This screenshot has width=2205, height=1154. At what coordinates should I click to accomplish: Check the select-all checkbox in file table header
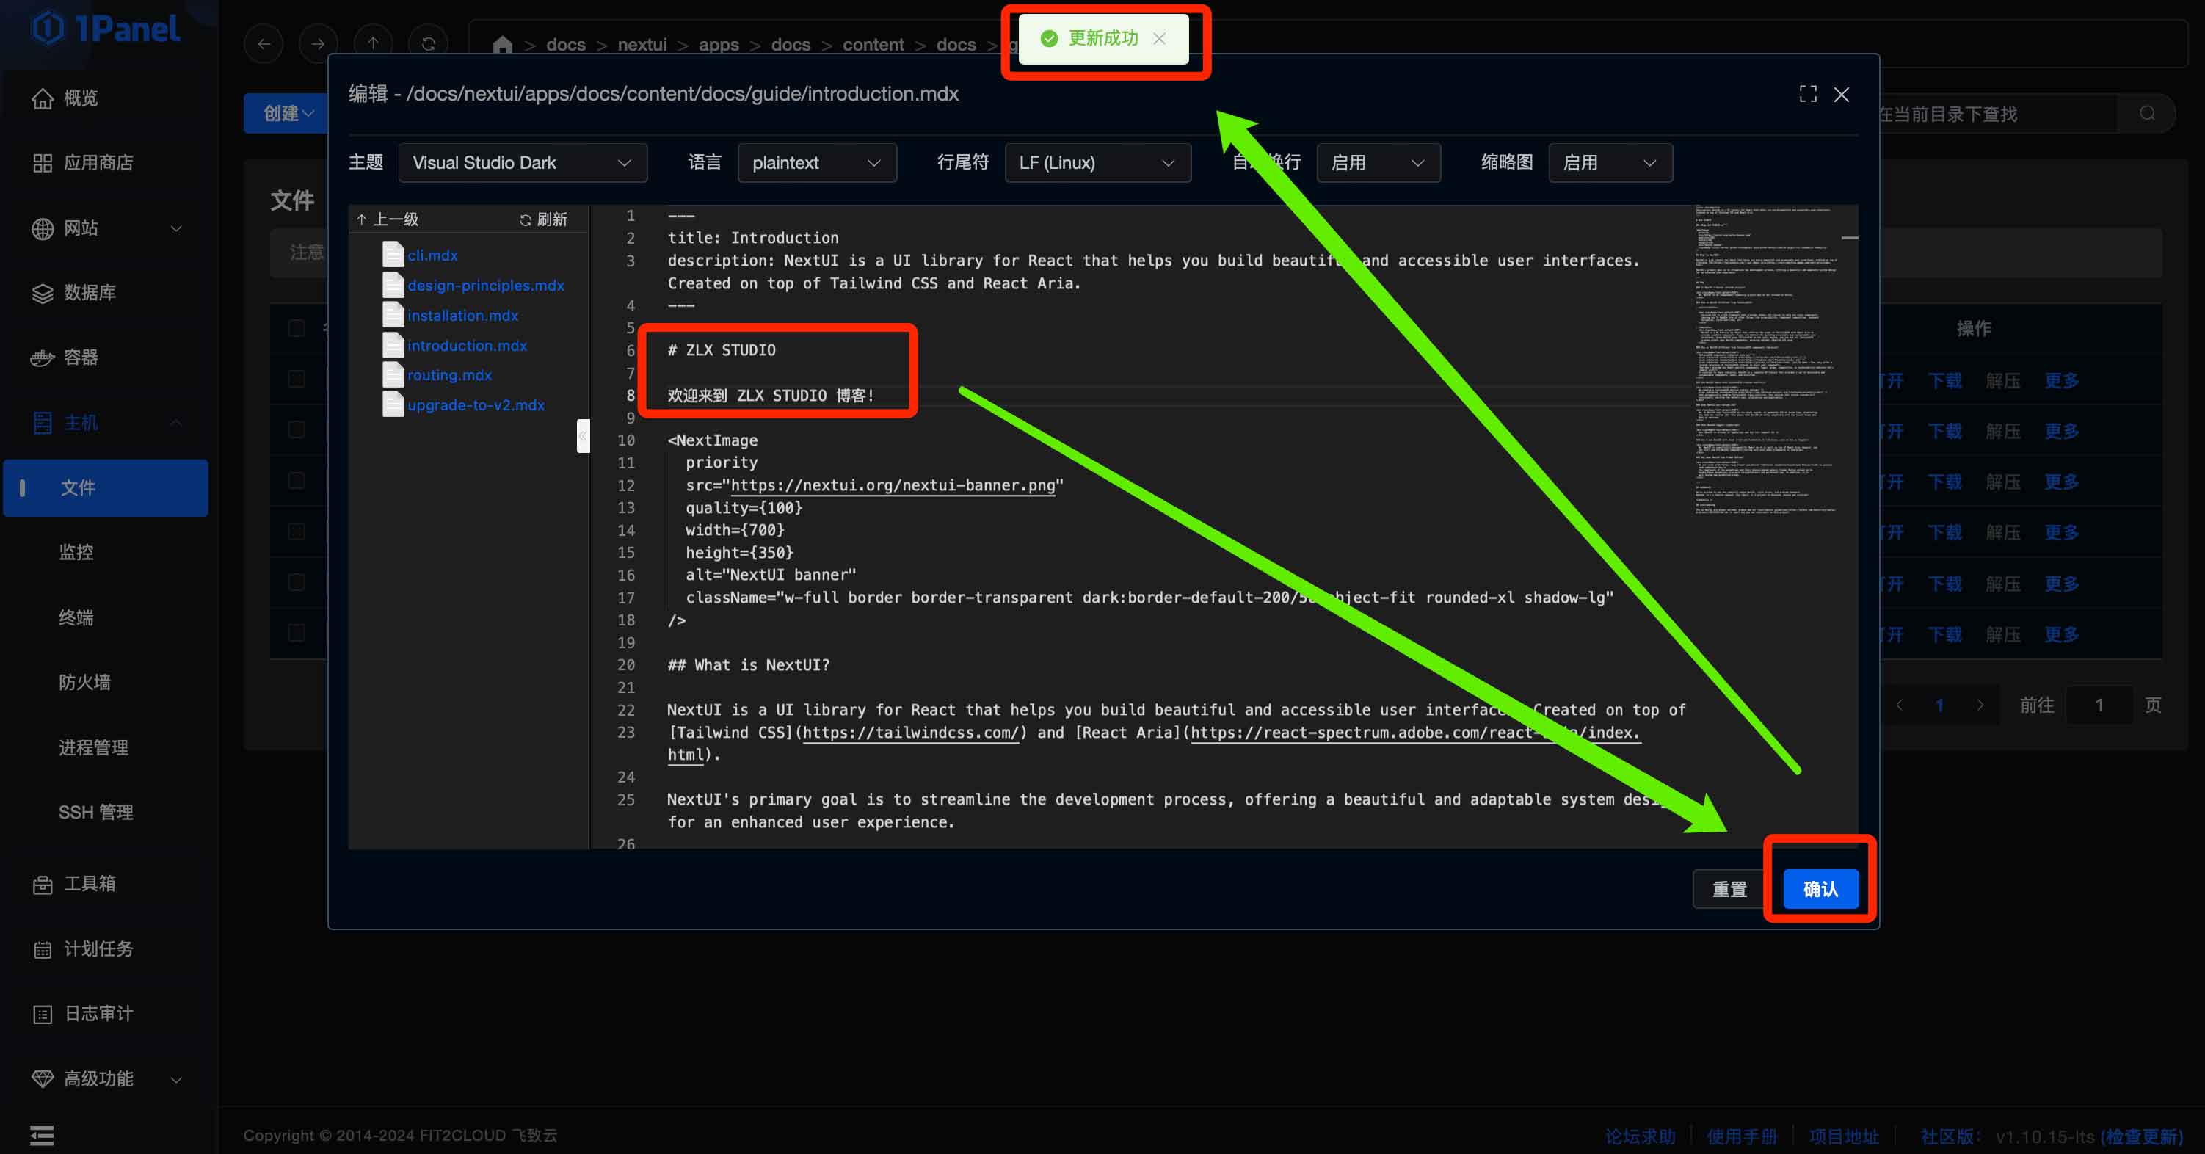click(x=296, y=328)
